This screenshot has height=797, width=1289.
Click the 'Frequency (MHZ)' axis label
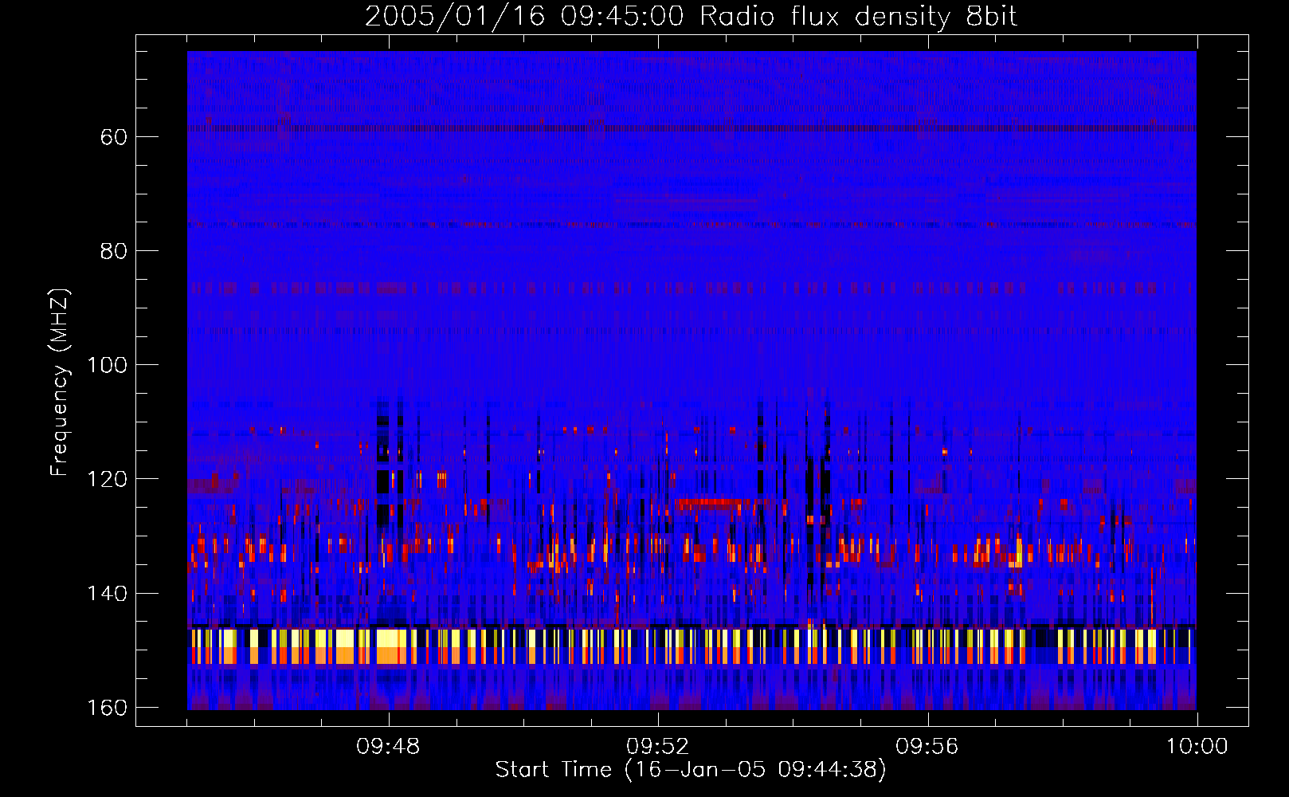pyautogui.click(x=60, y=382)
